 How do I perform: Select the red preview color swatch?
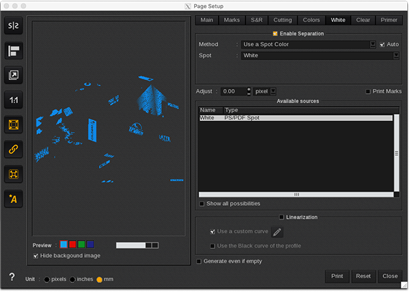pyautogui.click(x=72, y=244)
